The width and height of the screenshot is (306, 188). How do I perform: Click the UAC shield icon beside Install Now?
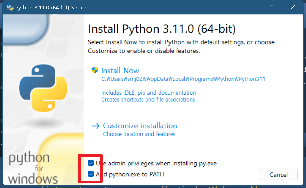95,70
